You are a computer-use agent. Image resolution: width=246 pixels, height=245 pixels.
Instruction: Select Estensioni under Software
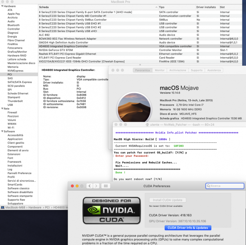tap(14, 154)
